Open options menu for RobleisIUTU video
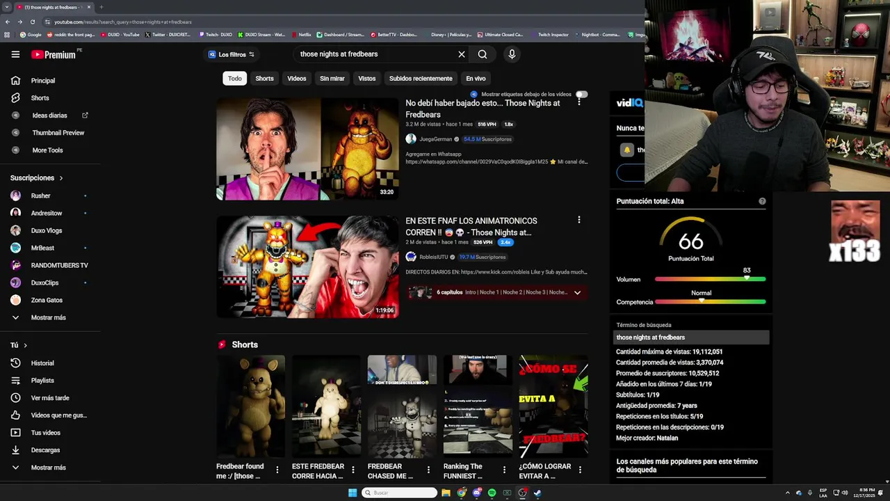This screenshot has width=890, height=501. pos(578,220)
